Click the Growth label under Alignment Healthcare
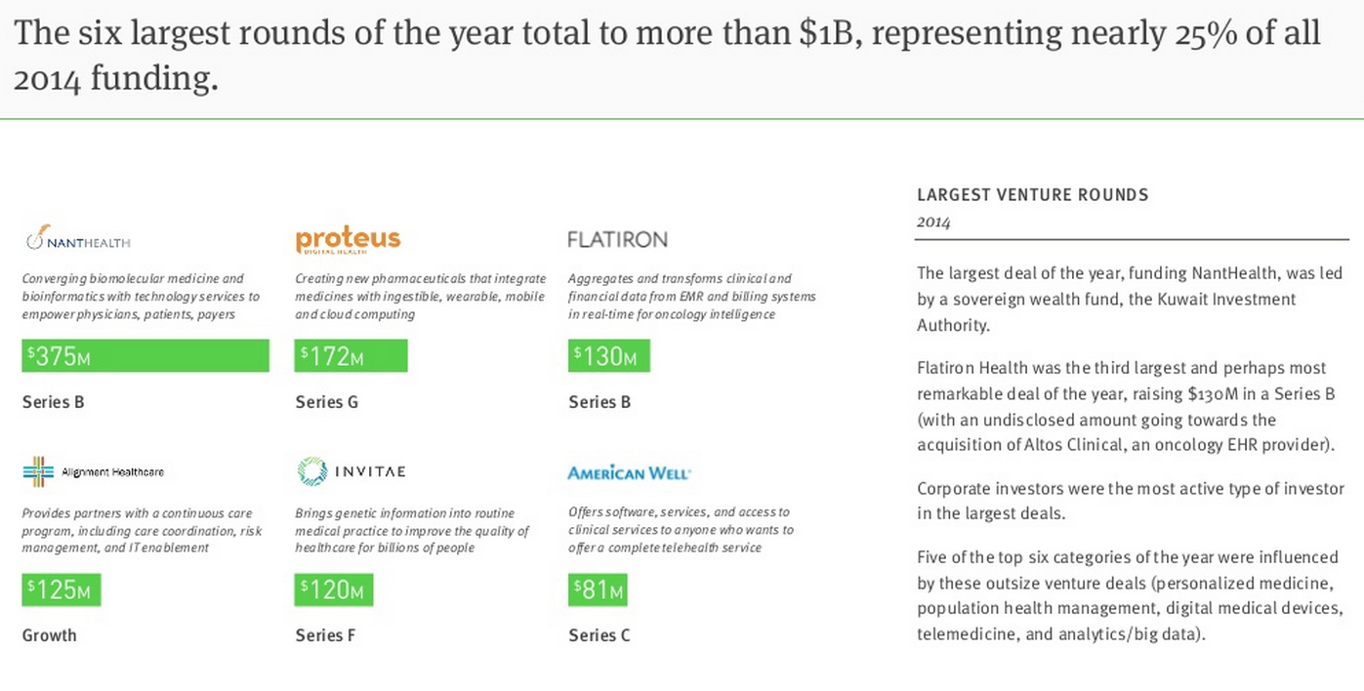 coord(50,635)
